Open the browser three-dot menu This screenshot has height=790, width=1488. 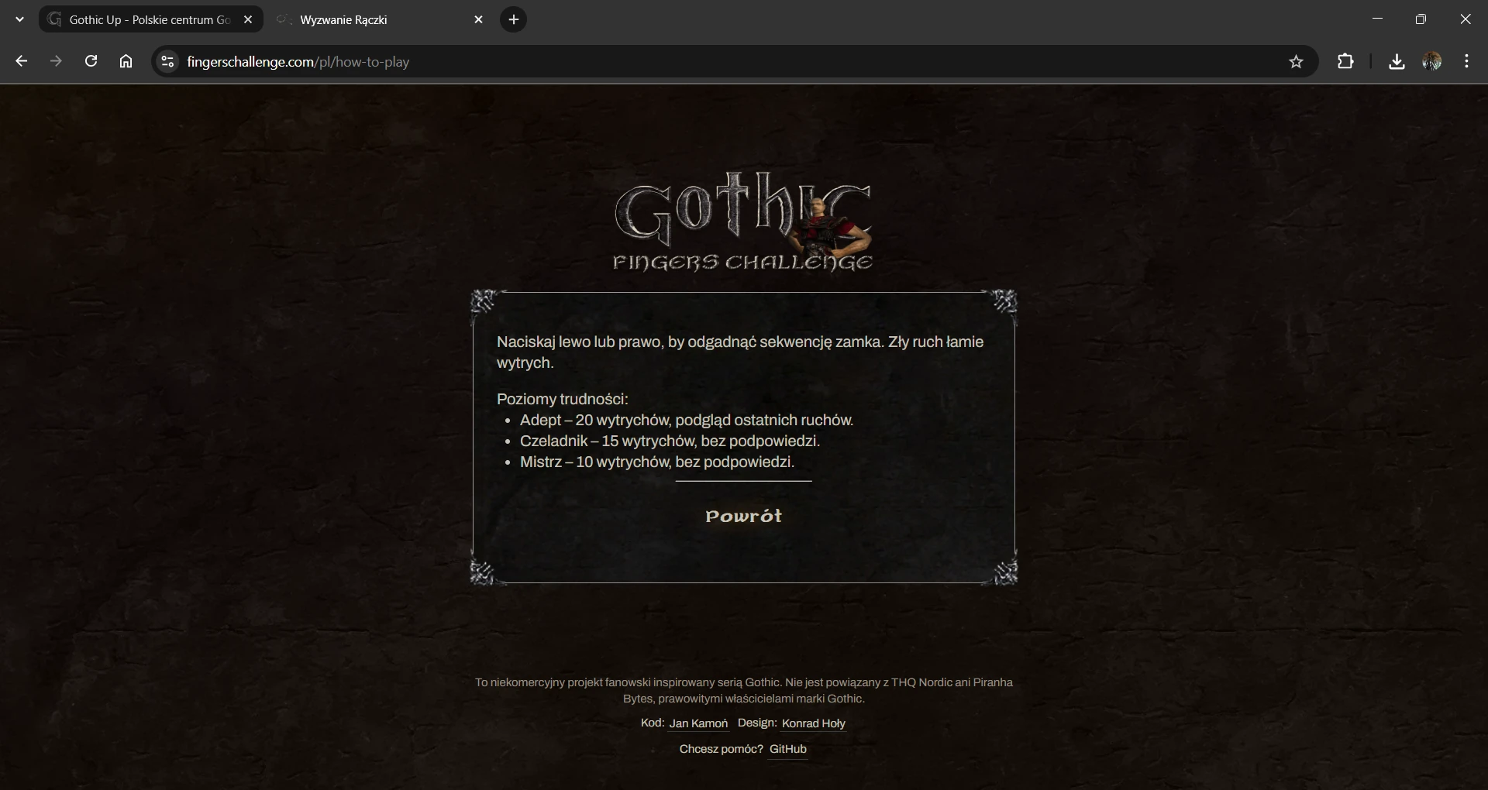click(x=1466, y=61)
